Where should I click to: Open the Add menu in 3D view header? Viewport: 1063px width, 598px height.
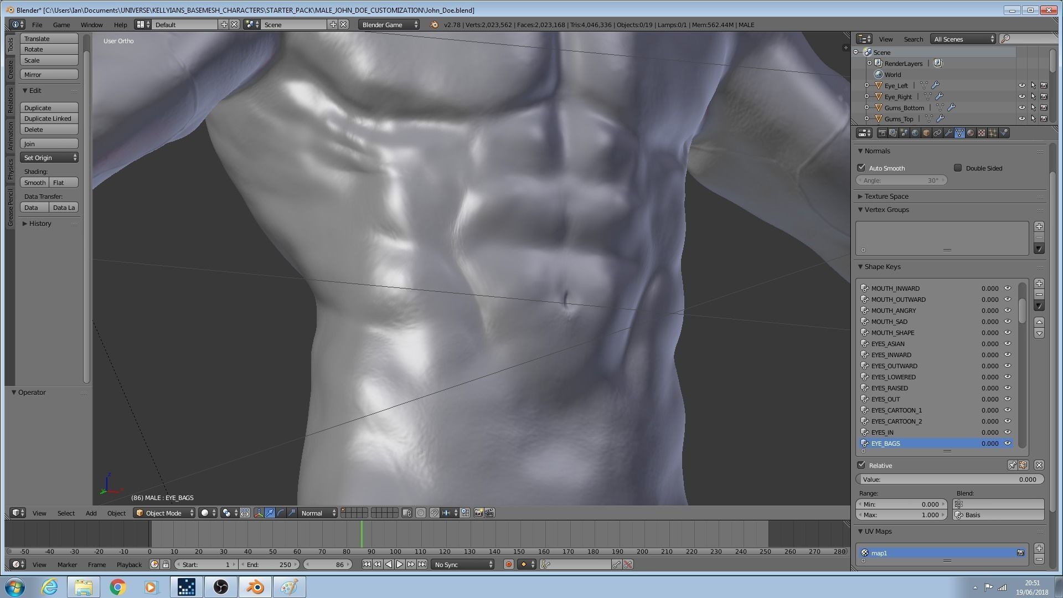[x=91, y=513]
